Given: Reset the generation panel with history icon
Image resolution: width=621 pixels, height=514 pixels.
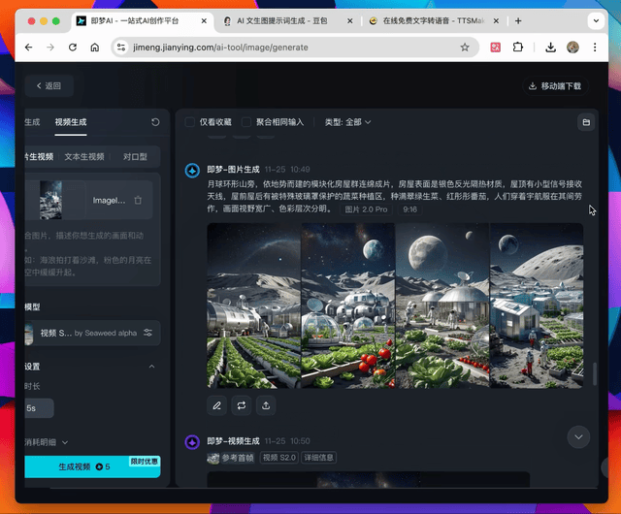Looking at the screenshot, I should point(155,122).
